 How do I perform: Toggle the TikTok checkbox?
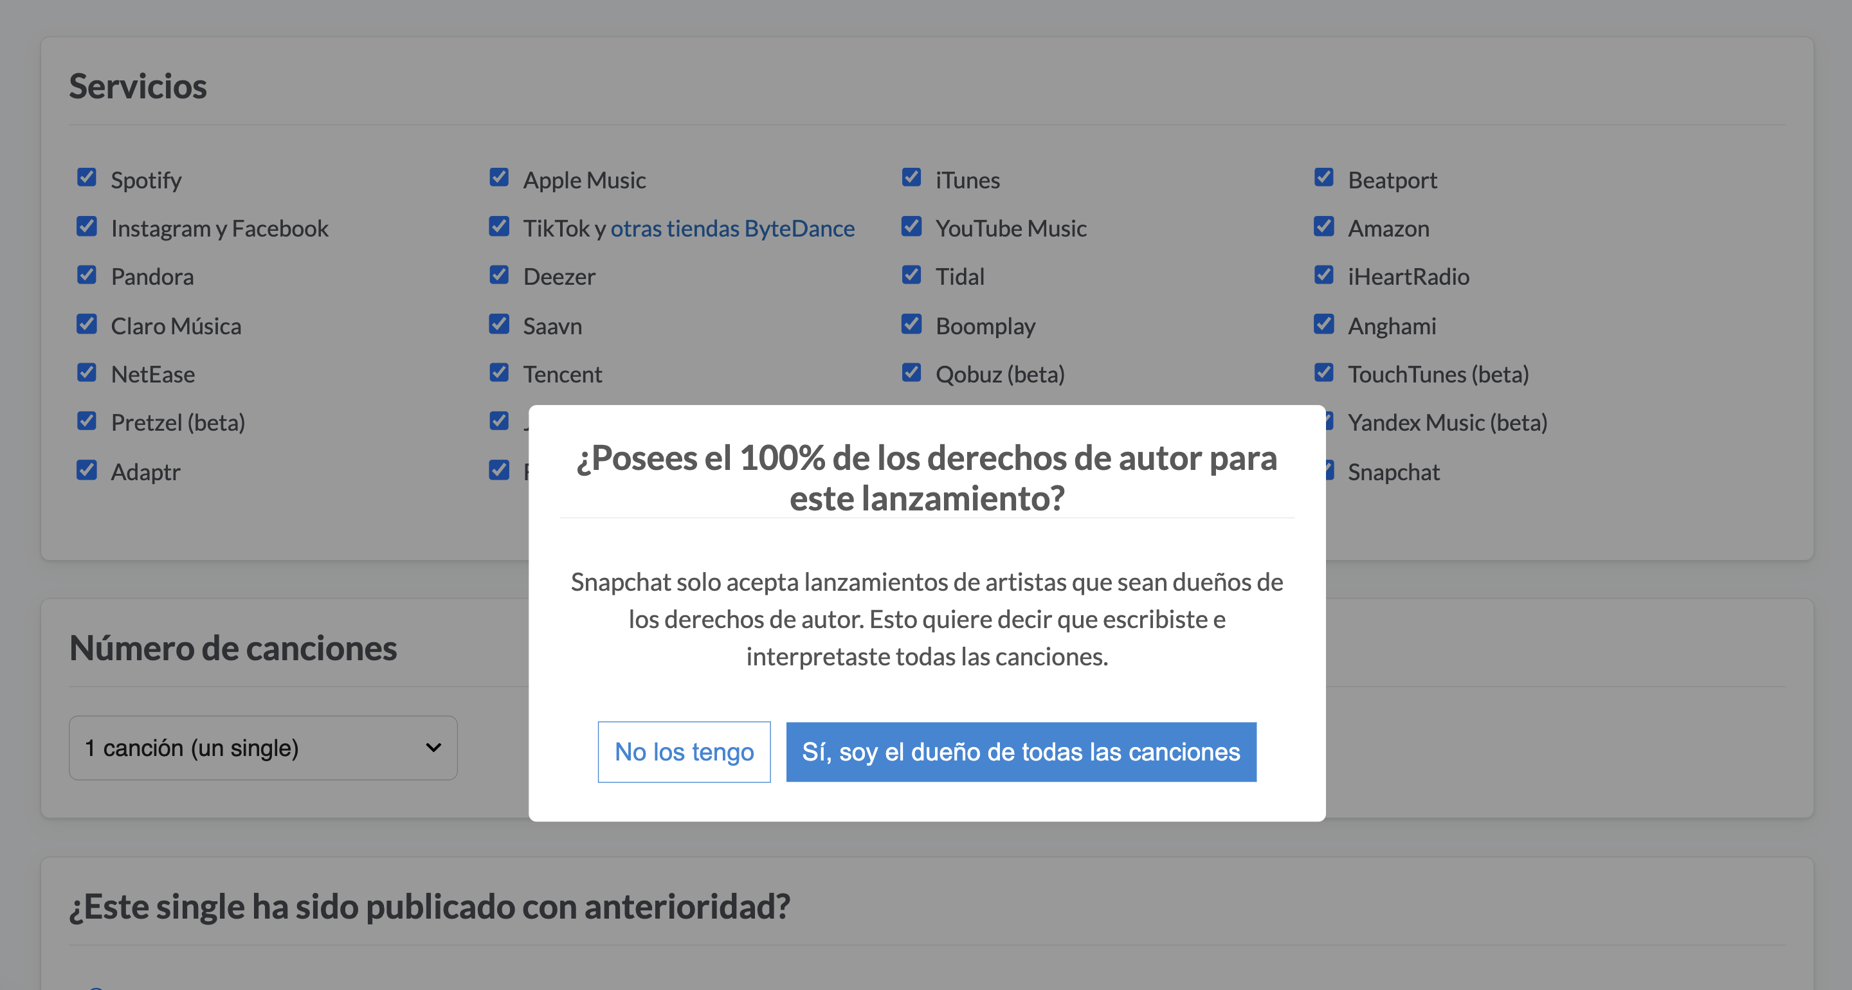pos(499,226)
